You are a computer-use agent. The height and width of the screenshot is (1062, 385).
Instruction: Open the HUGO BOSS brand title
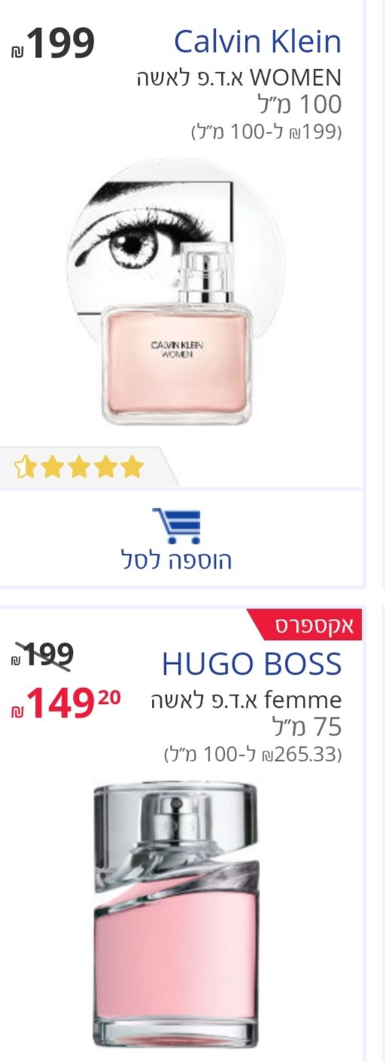point(252,664)
